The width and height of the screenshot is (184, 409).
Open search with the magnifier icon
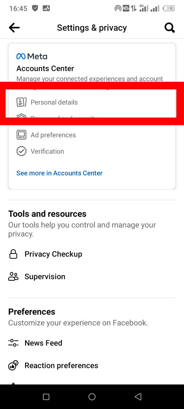tap(169, 28)
